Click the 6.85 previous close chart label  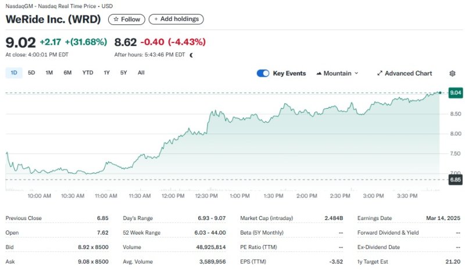coord(456,179)
